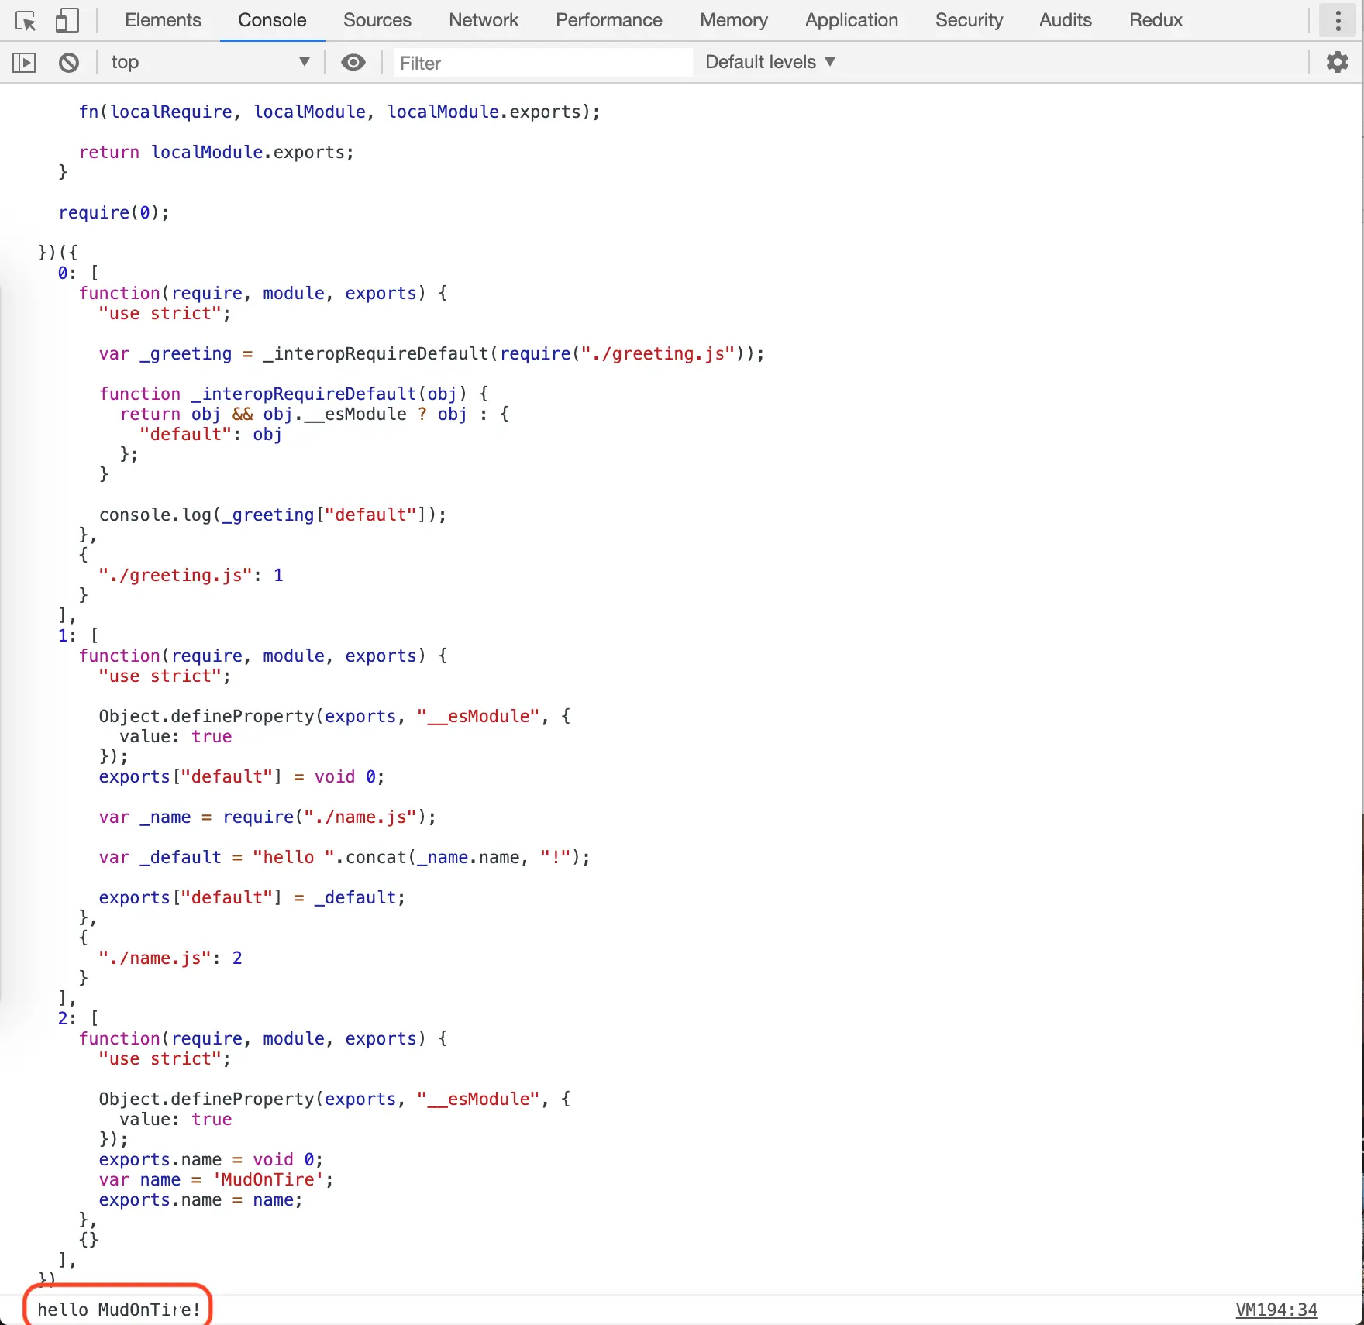Switch to the Memory tab

click(x=734, y=20)
